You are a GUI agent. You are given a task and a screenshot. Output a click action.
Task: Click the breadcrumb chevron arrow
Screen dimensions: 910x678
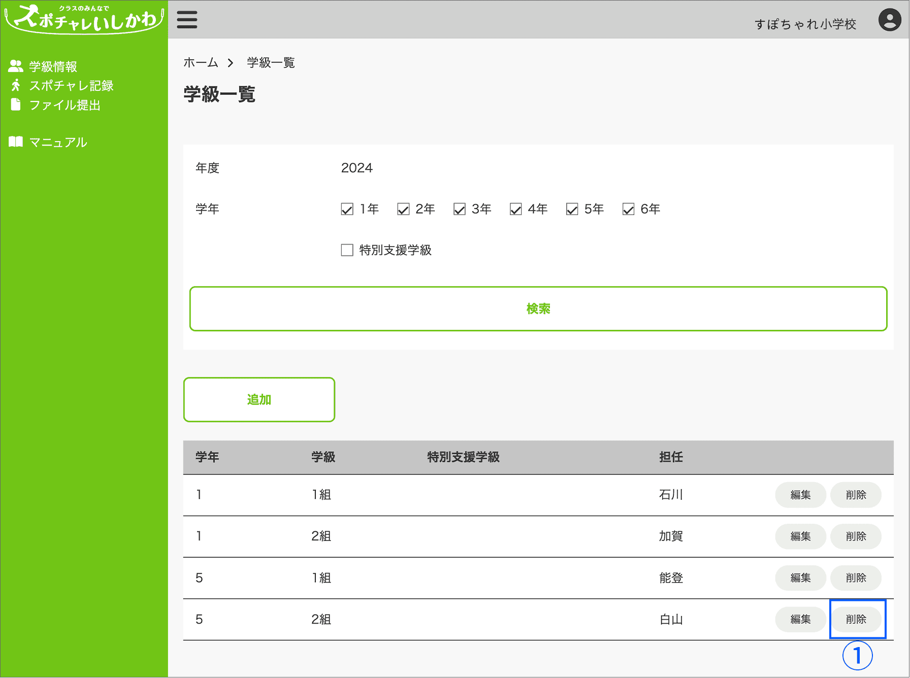tap(231, 63)
